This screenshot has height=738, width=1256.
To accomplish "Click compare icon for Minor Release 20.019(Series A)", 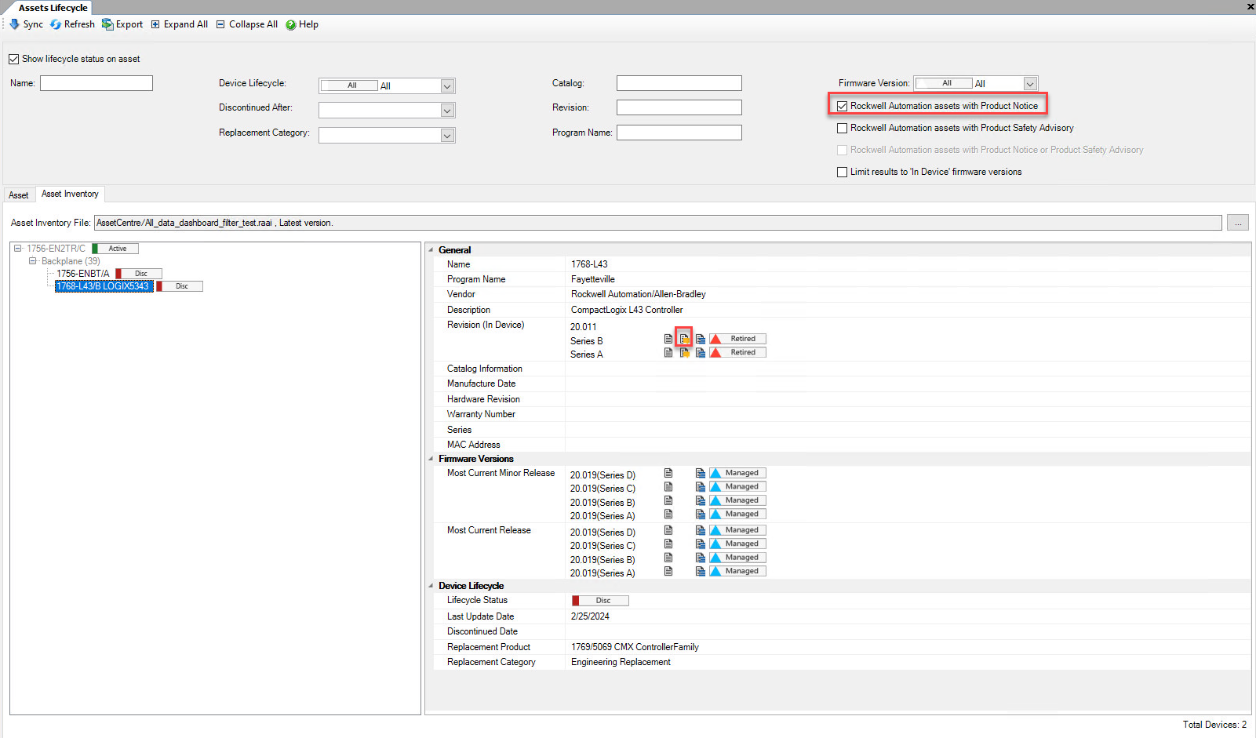I will click(701, 514).
